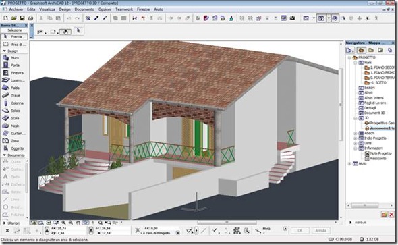The height and width of the screenshot is (245, 398).
Task: Select the Solaio slab tool
Action: click(14, 111)
